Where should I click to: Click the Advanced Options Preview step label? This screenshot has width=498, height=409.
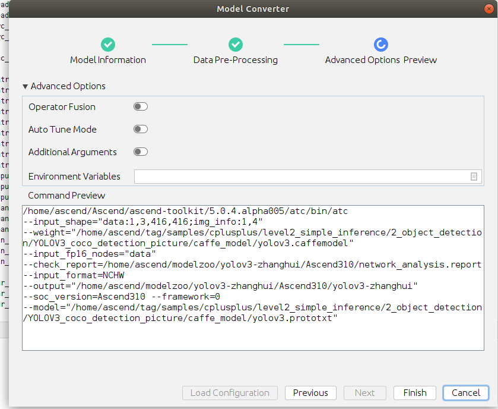[x=381, y=60]
